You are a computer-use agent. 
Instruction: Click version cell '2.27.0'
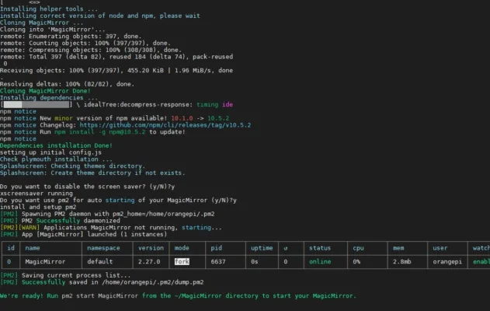(149, 261)
